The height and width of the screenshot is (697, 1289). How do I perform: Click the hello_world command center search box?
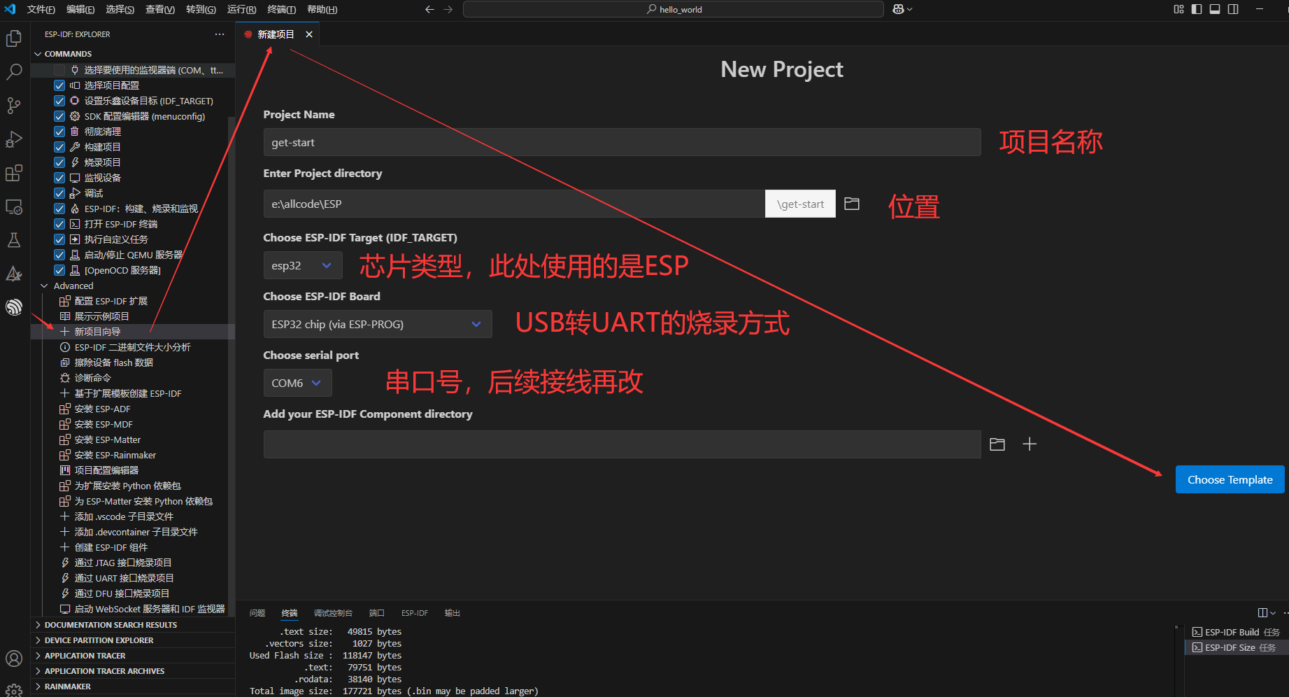674,9
